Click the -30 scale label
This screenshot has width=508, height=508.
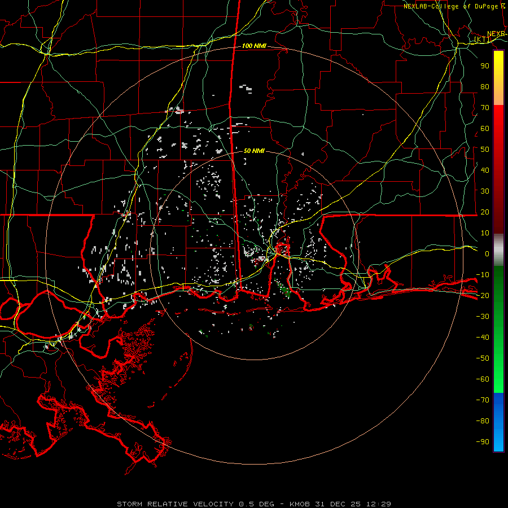click(483, 317)
